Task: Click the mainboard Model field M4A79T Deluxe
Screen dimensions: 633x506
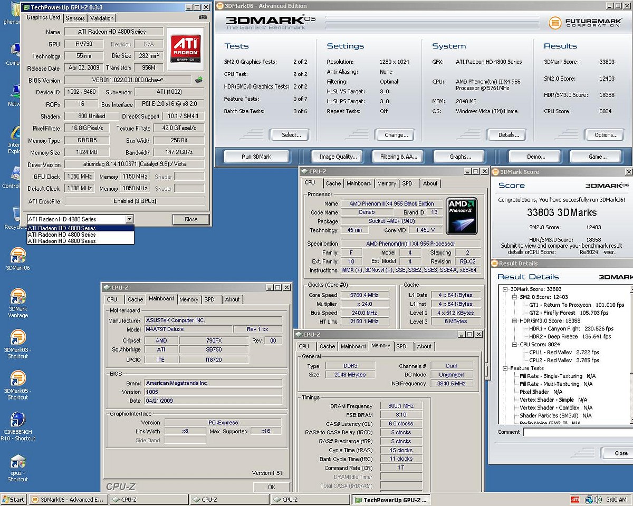Action: (x=187, y=329)
